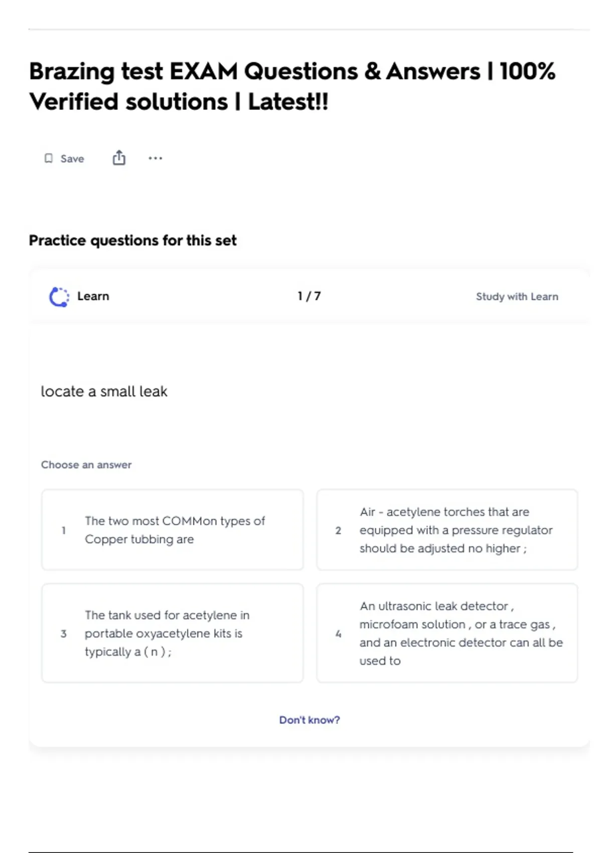Viewport: 602px width, 853px height.
Task: Choose 'The tank used for acetylene' answer
Action: tap(173, 633)
